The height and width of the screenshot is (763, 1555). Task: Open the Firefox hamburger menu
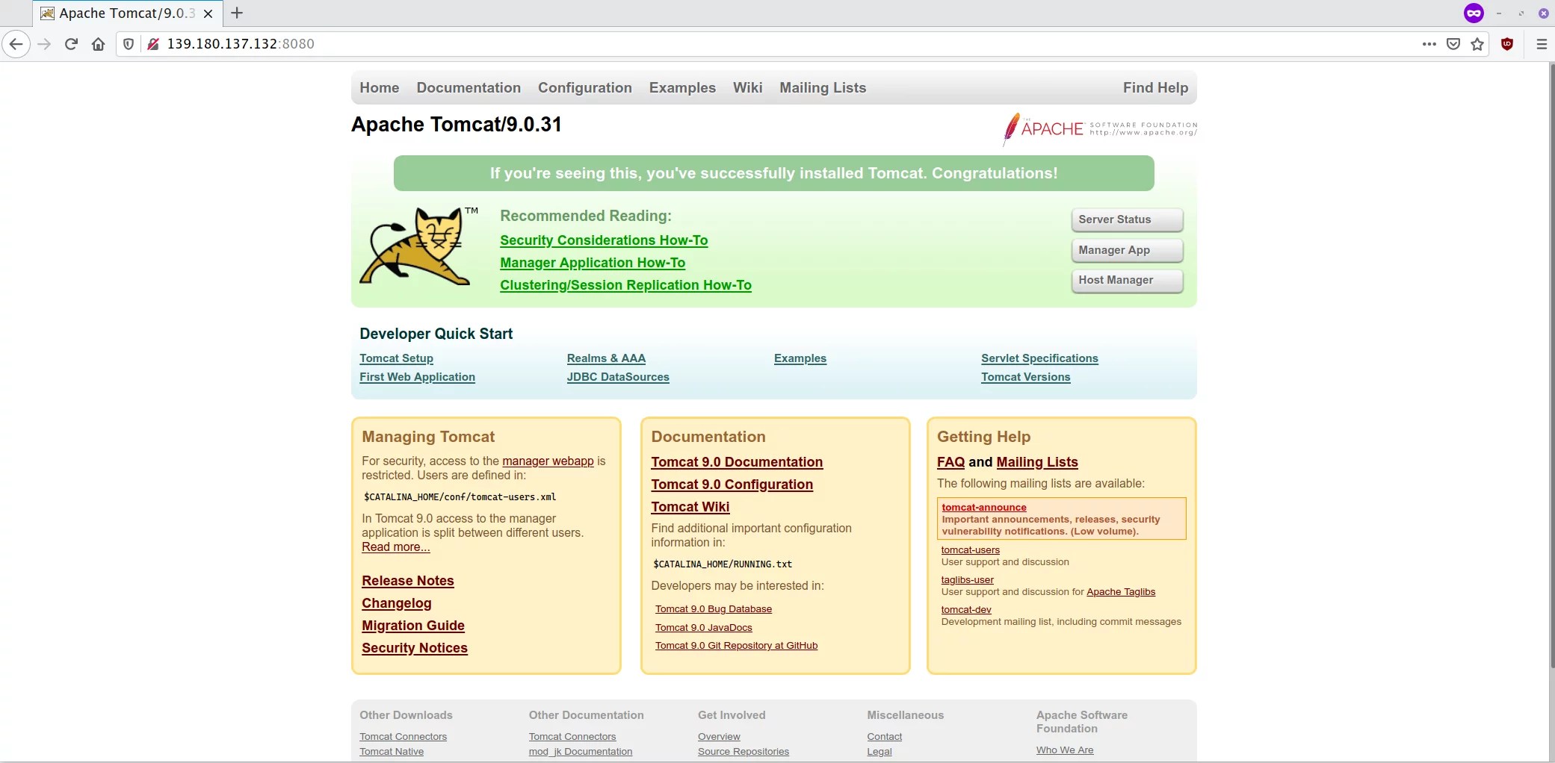click(x=1542, y=44)
